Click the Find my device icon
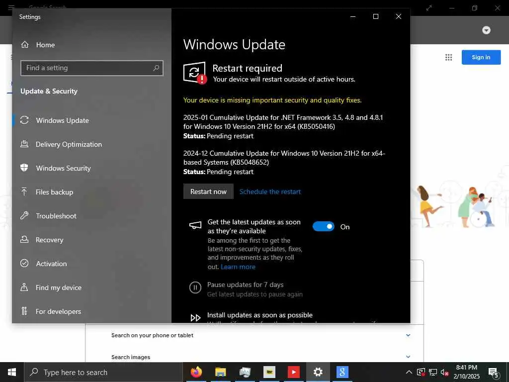This screenshot has width=509, height=382. pyautogui.click(x=24, y=287)
